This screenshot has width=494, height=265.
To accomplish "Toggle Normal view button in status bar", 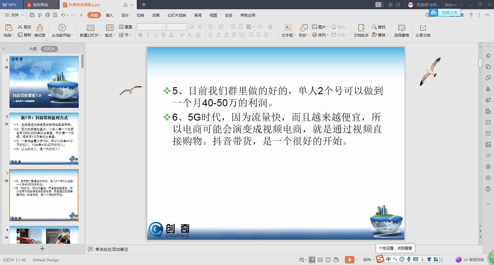I will [x=312, y=260].
